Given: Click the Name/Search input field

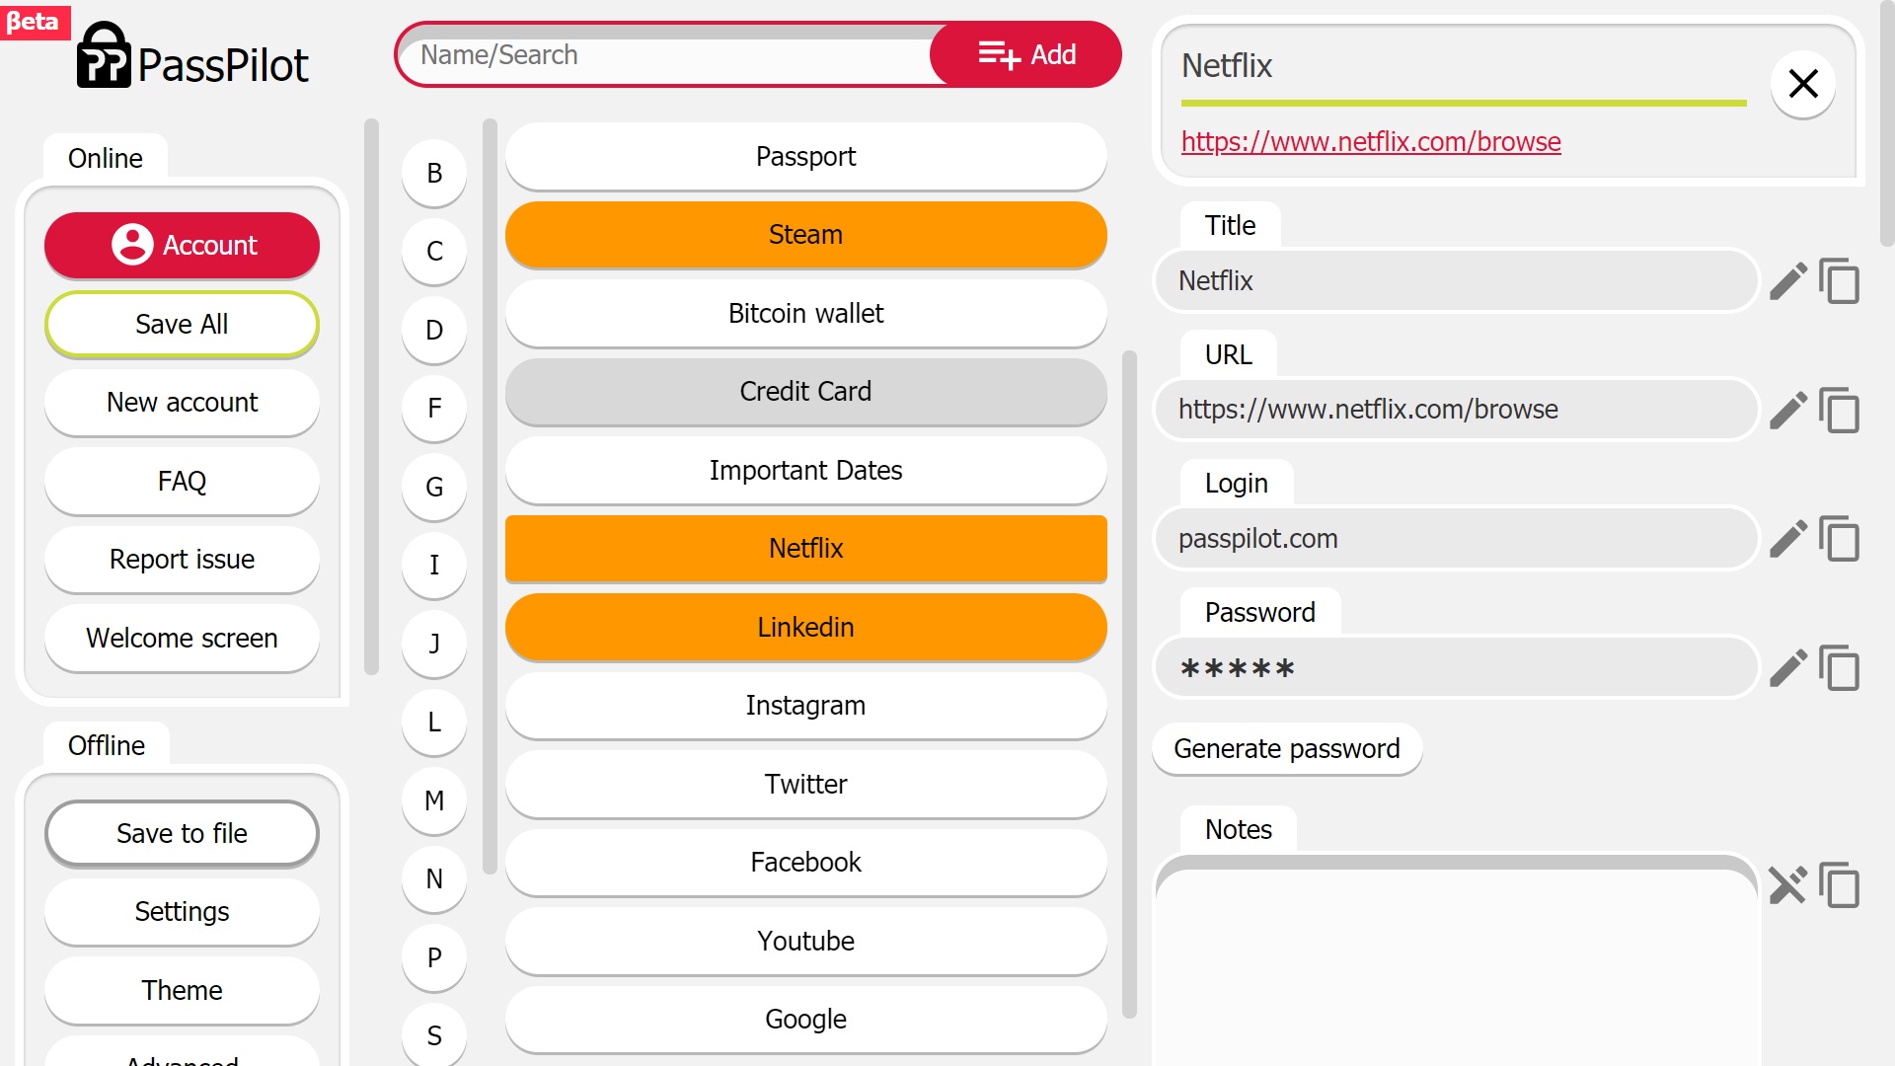Looking at the screenshot, I should [671, 55].
